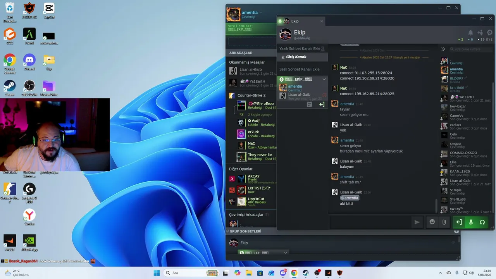Screen dimensions: 496x279
Task: Open Yandex browser desktop shortcut
Action: pos(29,217)
